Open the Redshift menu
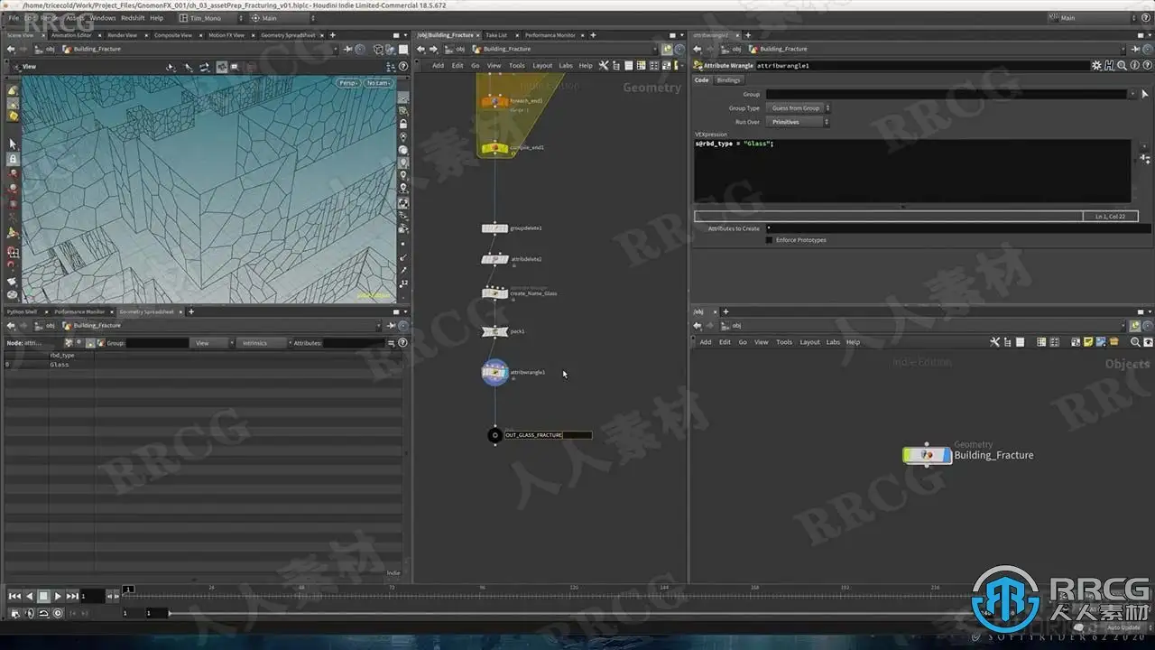This screenshot has height=650, width=1155. (x=133, y=17)
